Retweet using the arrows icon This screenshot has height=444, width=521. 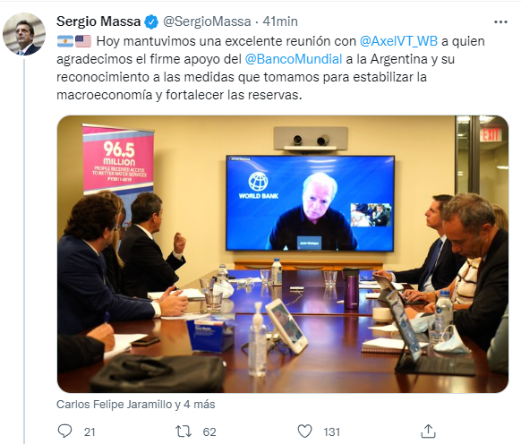click(184, 431)
